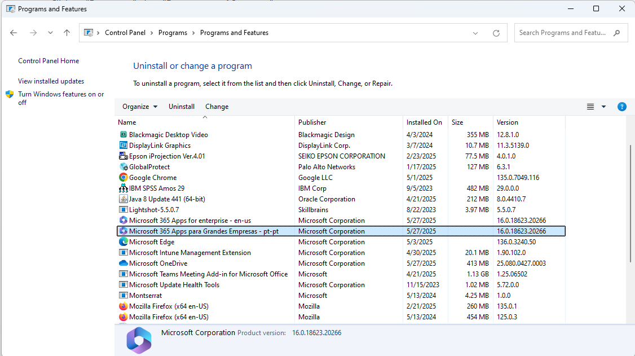This screenshot has height=356, width=635.
Task: Click the Microsoft Intune Management Extension icon
Action: (123, 253)
